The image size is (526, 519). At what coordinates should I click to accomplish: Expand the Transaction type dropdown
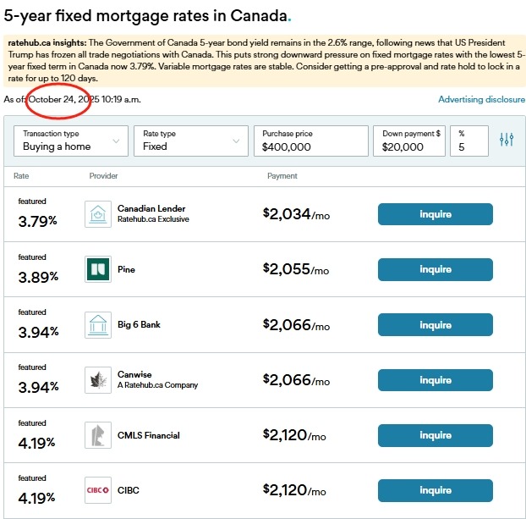pos(72,141)
